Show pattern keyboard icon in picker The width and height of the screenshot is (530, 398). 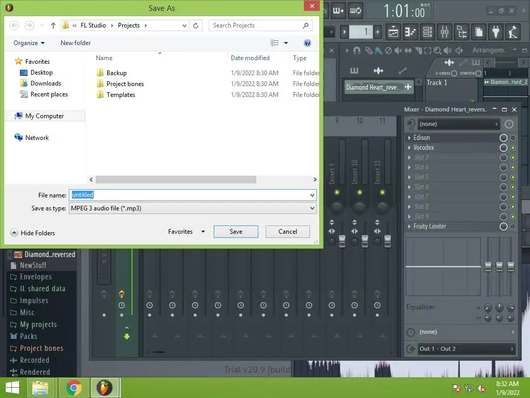pos(354,70)
